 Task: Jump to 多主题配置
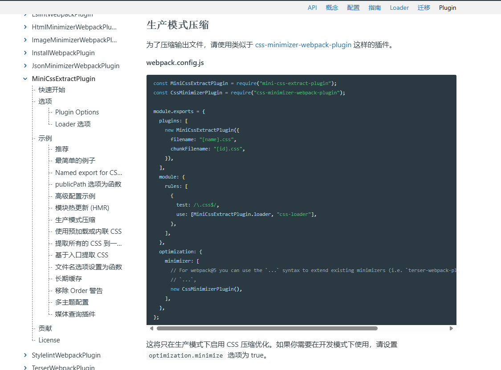click(72, 302)
